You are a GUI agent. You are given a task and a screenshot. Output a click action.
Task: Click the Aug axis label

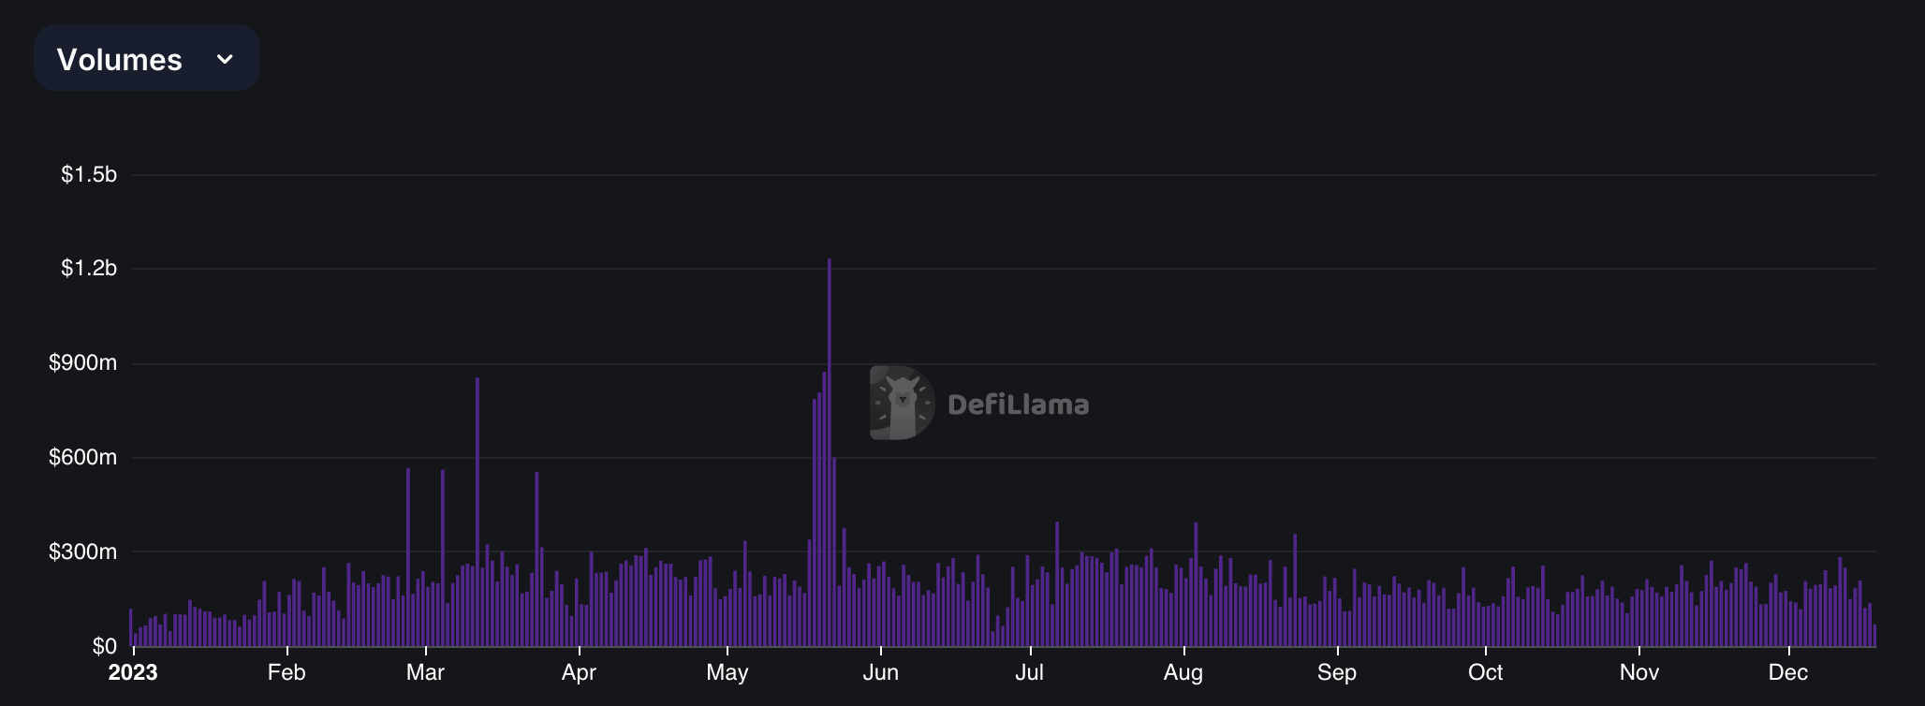1183,672
